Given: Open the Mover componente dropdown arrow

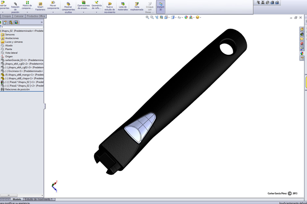Looking at the screenshot, I should click(53, 12).
